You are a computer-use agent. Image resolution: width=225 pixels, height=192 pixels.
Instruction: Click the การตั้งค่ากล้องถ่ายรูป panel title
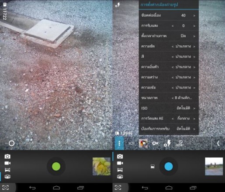point(159,5)
